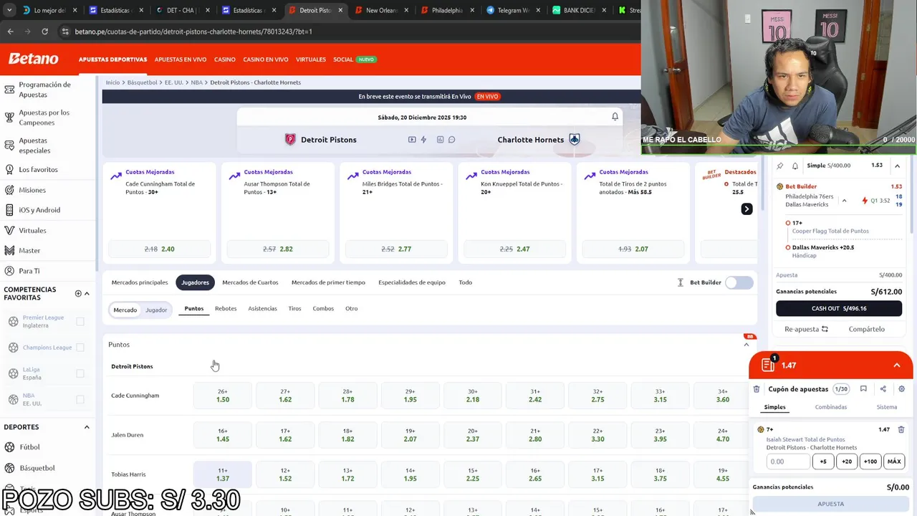The image size is (917, 516).
Task: Add +20 to stake
Action: click(x=847, y=462)
